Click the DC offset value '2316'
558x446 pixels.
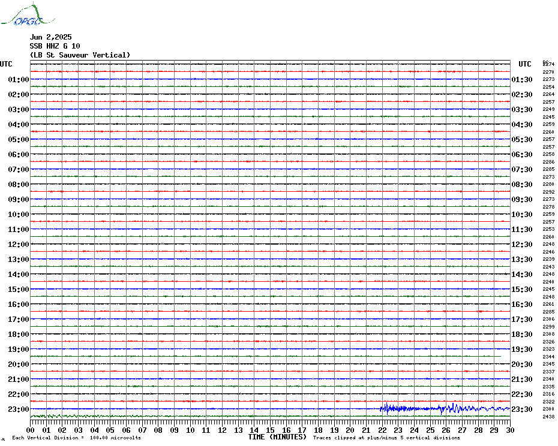pyautogui.click(x=548, y=394)
